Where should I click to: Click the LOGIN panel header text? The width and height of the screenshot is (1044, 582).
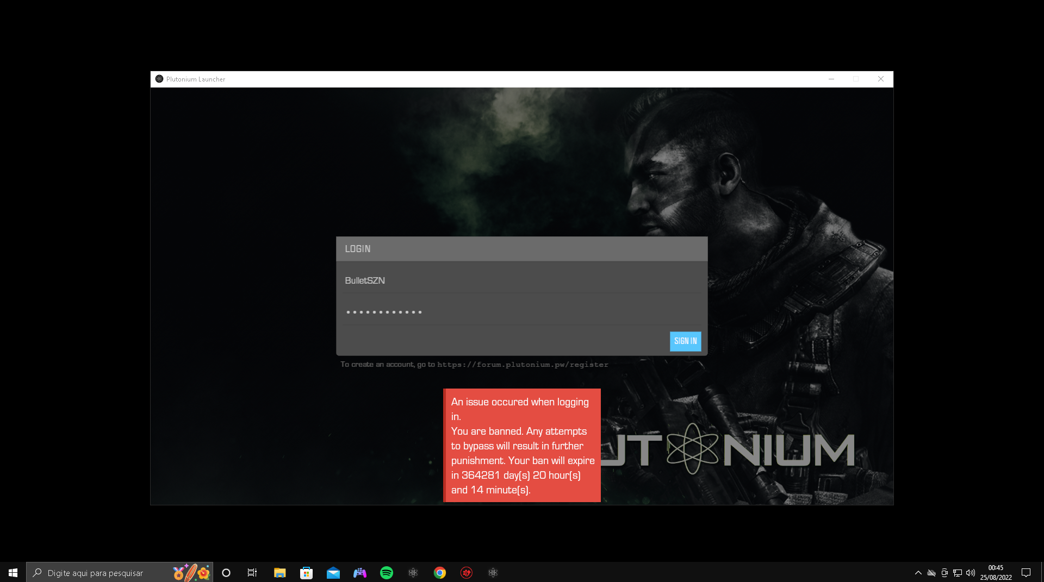click(357, 249)
